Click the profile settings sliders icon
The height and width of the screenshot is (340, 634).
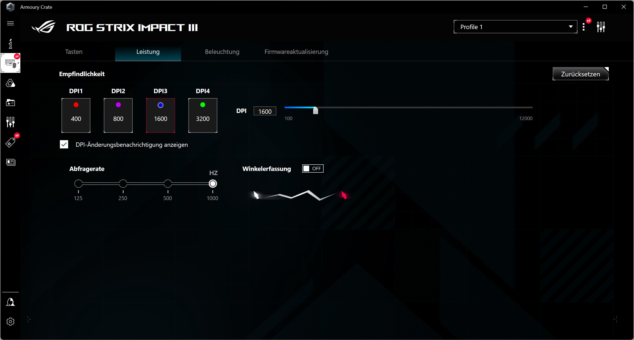(601, 27)
